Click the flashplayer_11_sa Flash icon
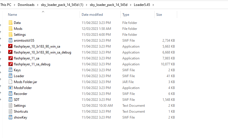This screenshot has height=138, width=228. click(x=10, y=58)
